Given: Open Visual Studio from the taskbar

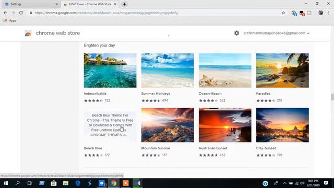Looking at the screenshot, I should coord(138,183).
